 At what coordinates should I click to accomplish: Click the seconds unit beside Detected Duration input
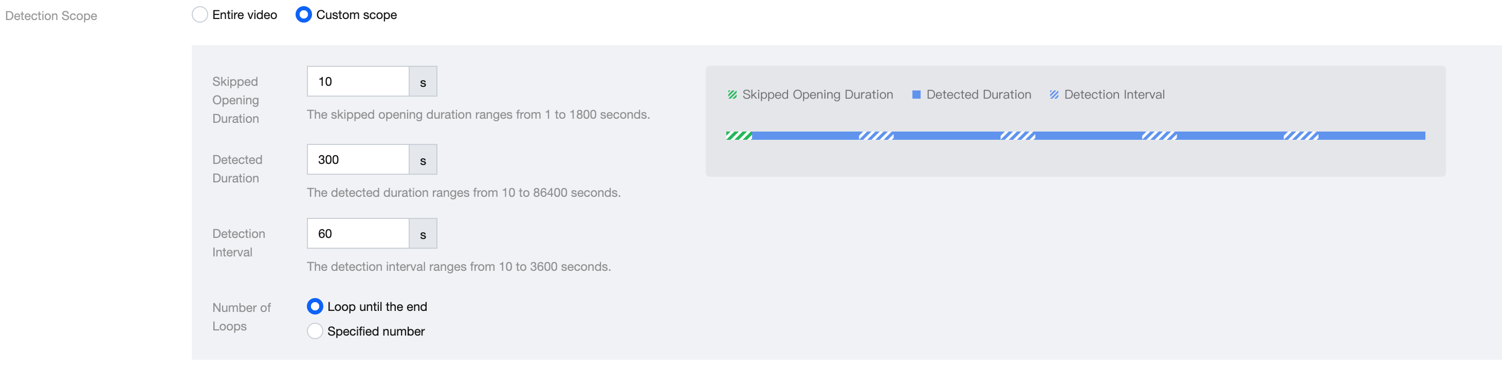(x=423, y=160)
